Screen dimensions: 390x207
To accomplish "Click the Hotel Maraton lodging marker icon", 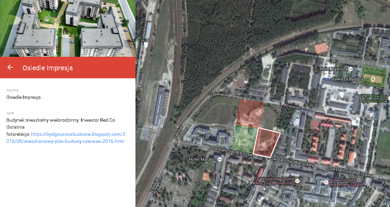I will 220,160.
